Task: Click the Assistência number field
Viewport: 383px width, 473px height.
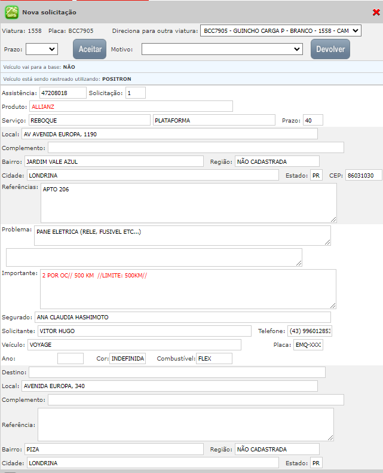Action: pos(62,93)
